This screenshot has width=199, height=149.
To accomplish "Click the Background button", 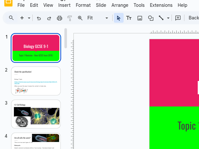I will click(x=193, y=18).
